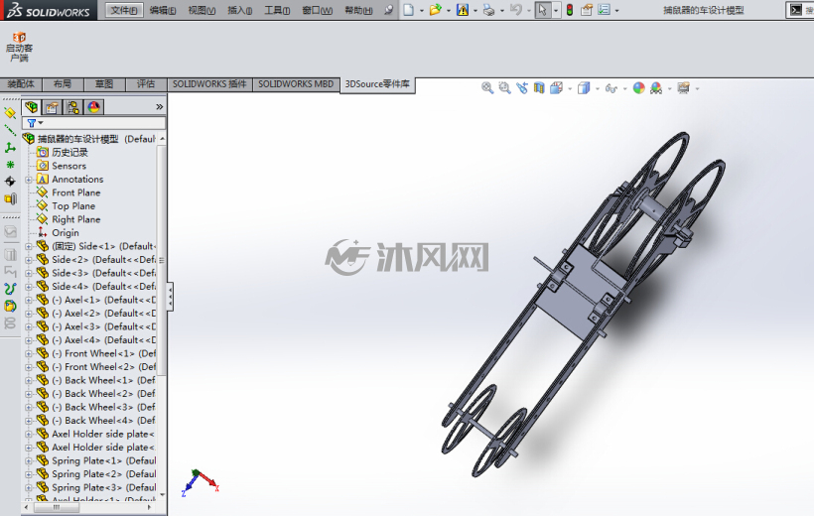Open the 文件(F) menu
The width and height of the screenshot is (814, 516).
tap(124, 10)
